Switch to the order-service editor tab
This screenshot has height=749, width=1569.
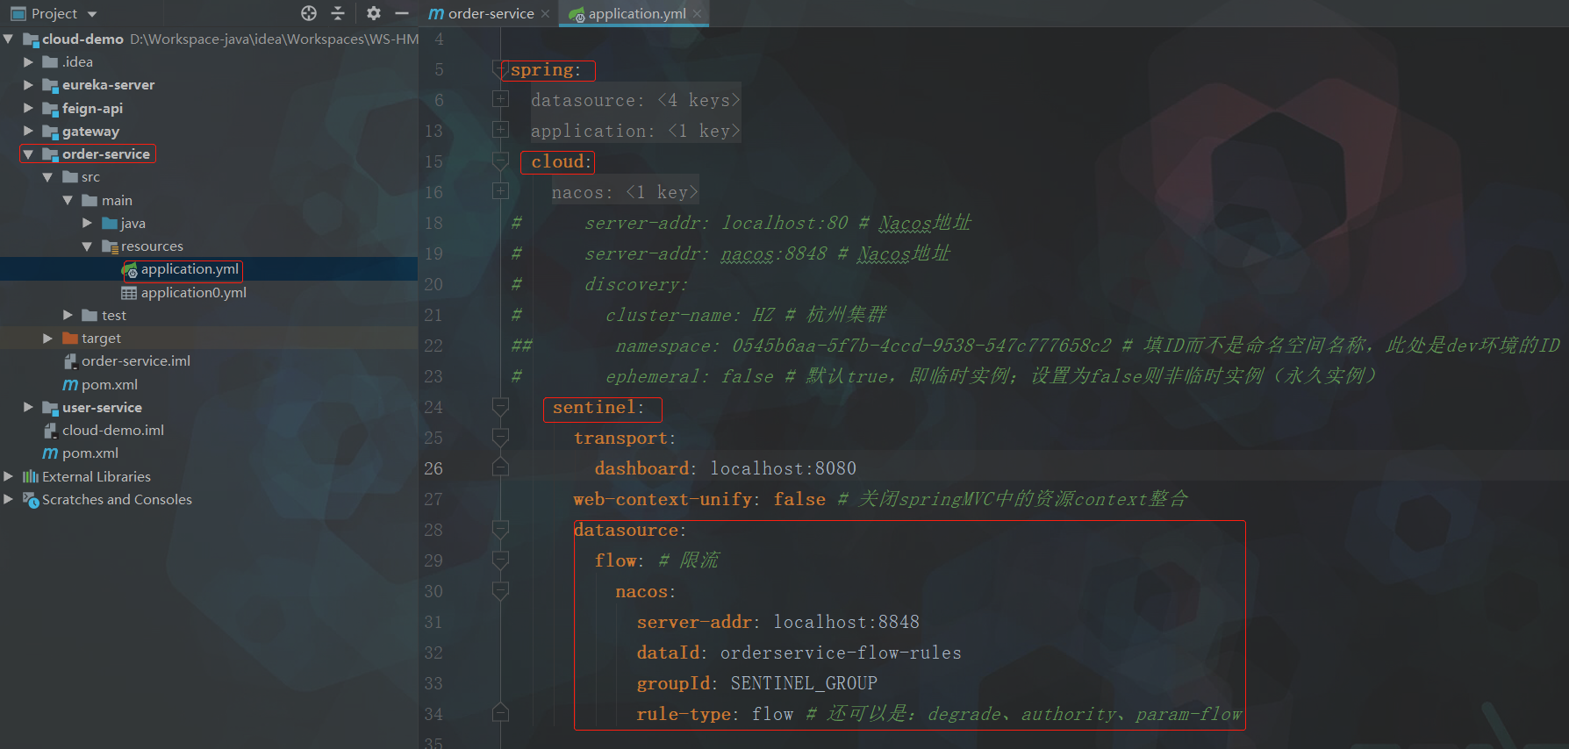[x=491, y=13]
